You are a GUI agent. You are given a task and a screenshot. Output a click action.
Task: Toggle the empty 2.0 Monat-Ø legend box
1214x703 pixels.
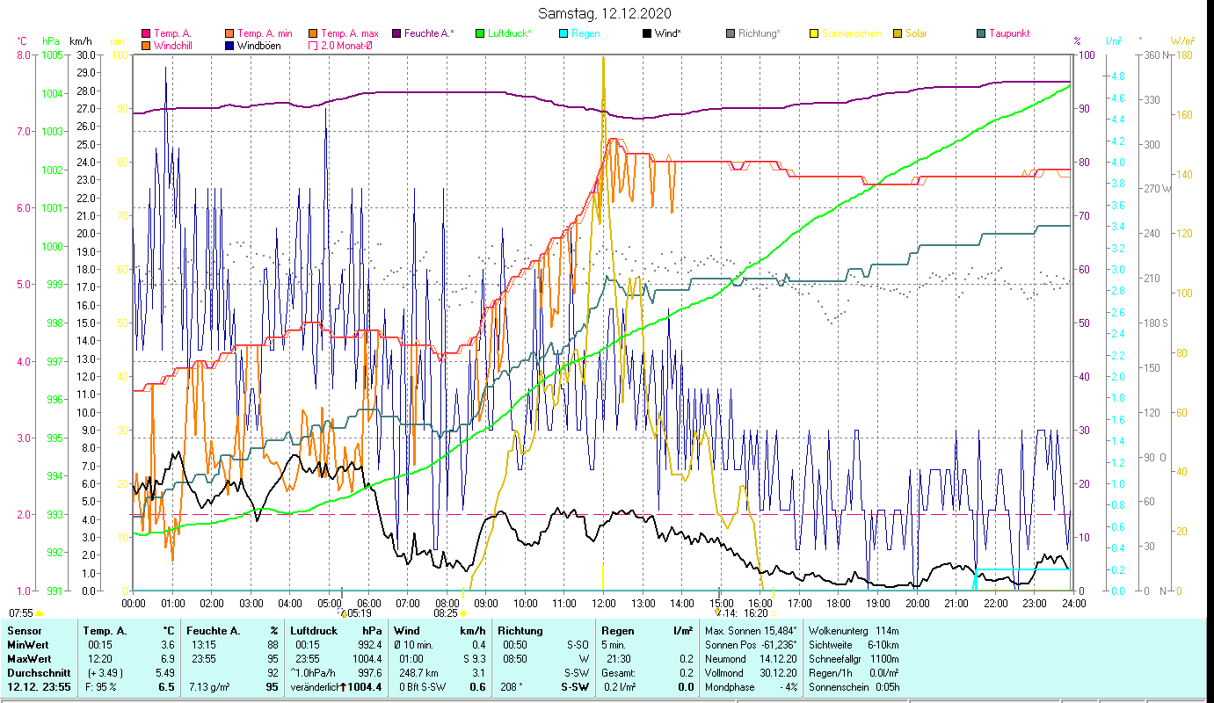(313, 45)
